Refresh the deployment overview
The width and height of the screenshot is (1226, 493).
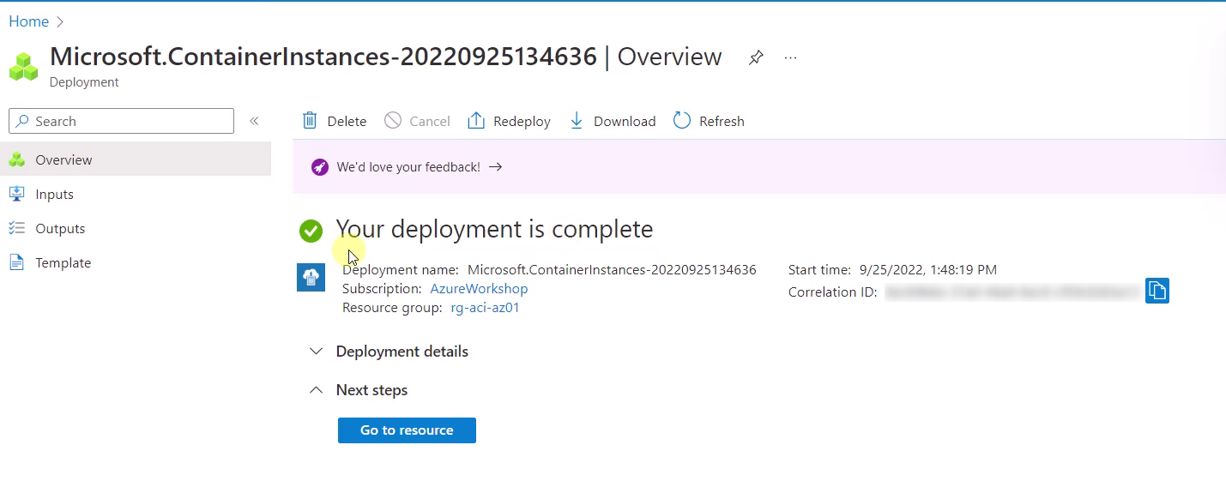(709, 121)
